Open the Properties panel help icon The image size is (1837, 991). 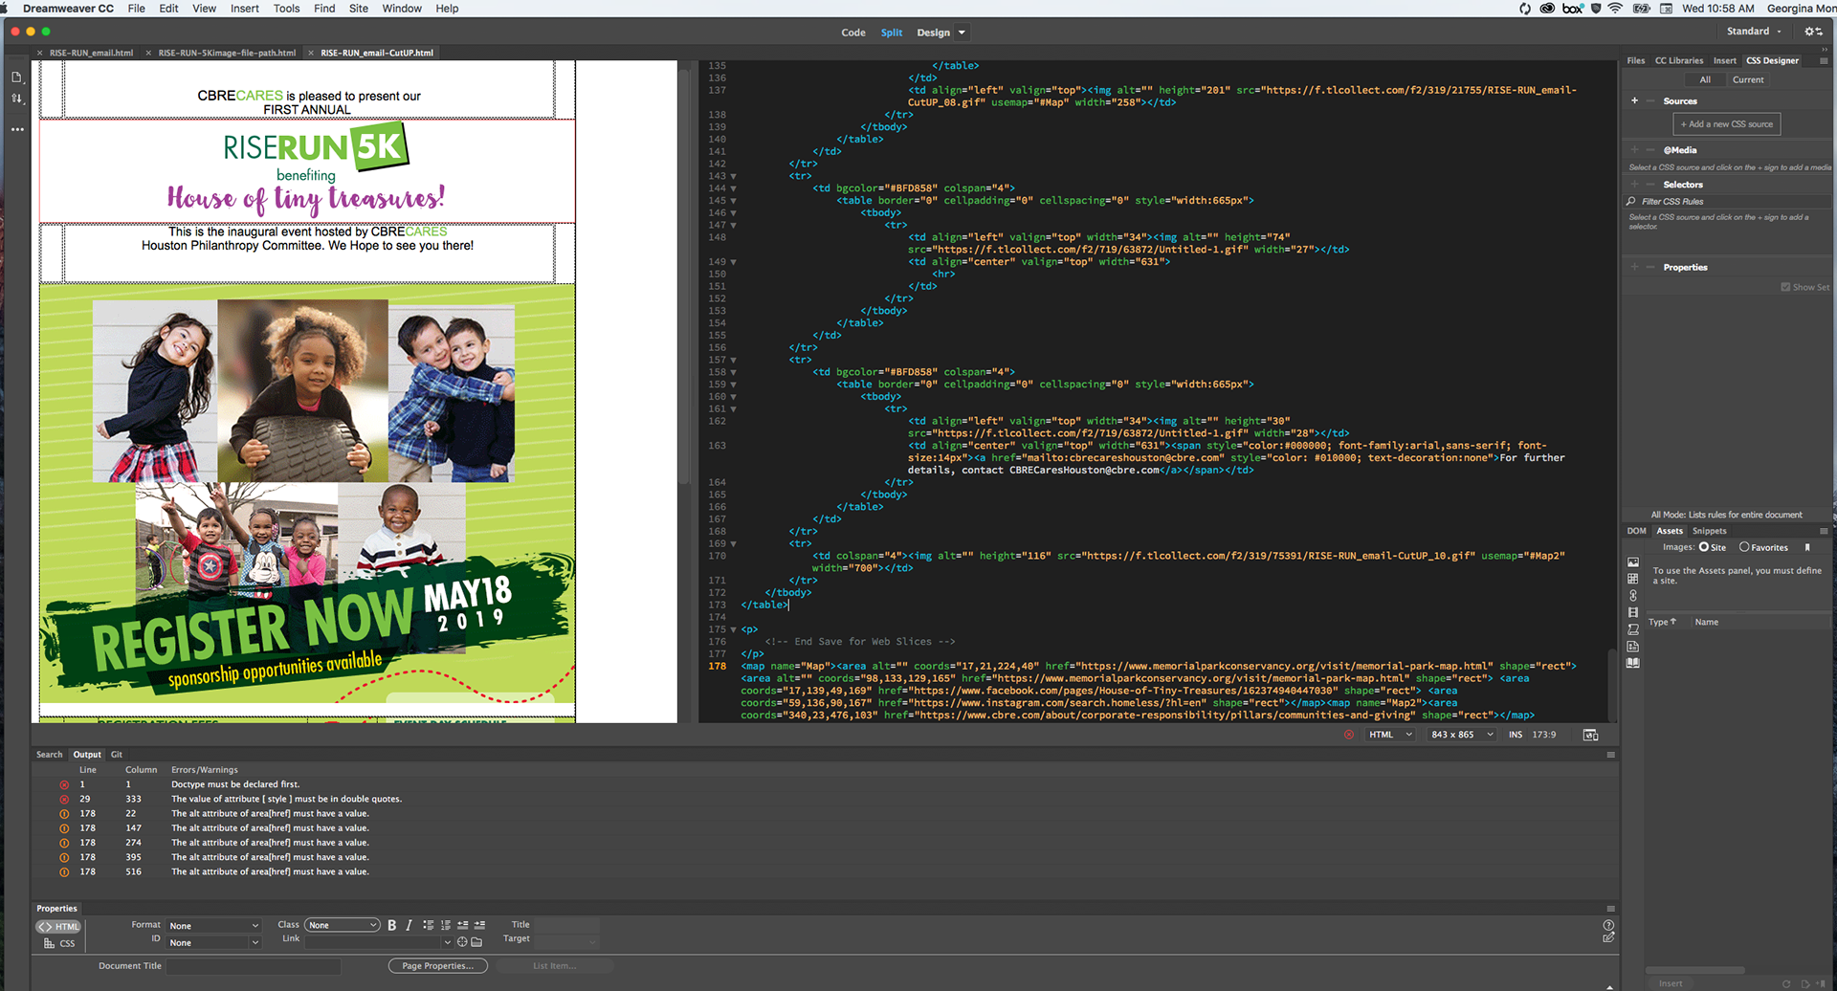pyautogui.click(x=1608, y=925)
